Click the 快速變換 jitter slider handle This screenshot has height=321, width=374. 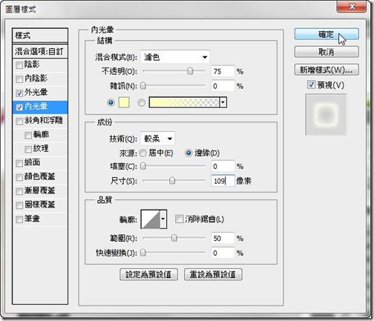[143, 253]
